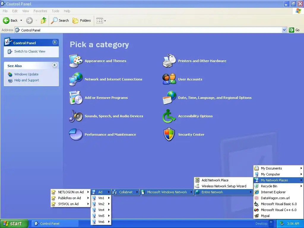The image size is (304, 228).
Task: Select PublicRes on Ad share
Action: [x=71, y=198]
